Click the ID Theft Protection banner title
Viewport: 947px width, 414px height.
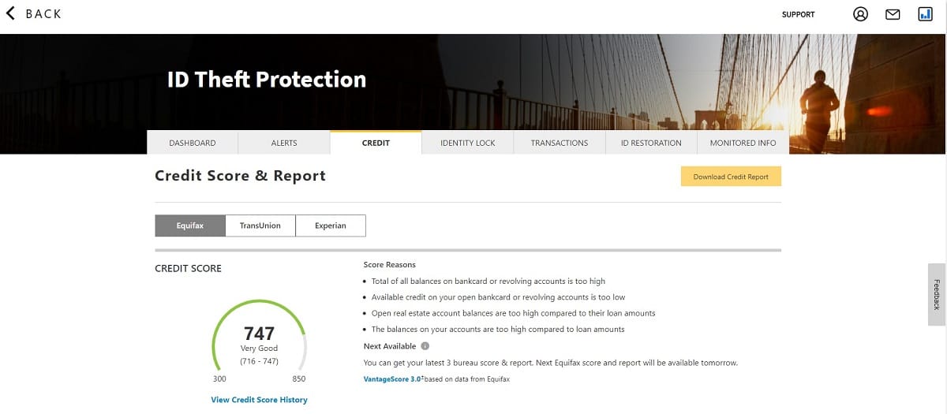click(267, 80)
